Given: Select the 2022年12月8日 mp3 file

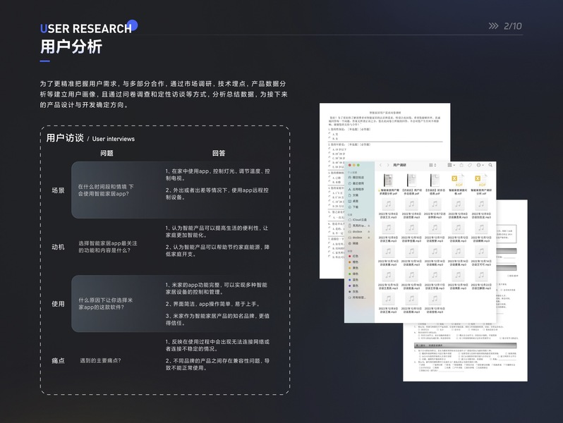Looking at the screenshot, I should 458,209.
